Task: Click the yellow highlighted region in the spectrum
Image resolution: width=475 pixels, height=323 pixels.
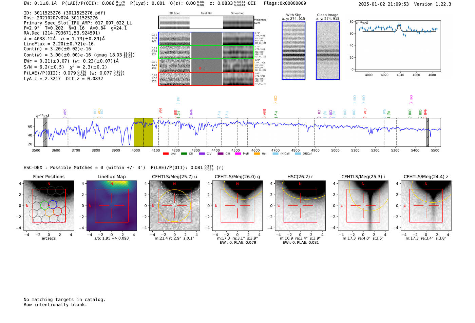Action: click(143, 133)
